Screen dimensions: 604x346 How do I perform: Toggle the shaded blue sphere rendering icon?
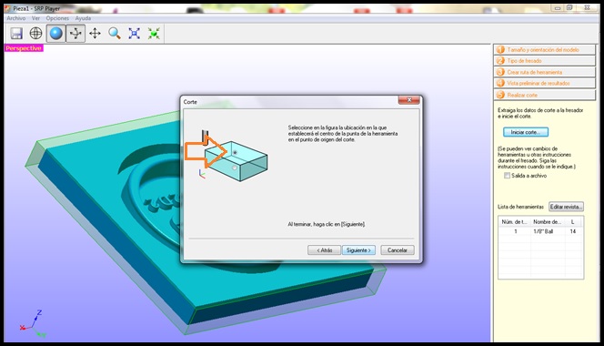click(x=55, y=34)
